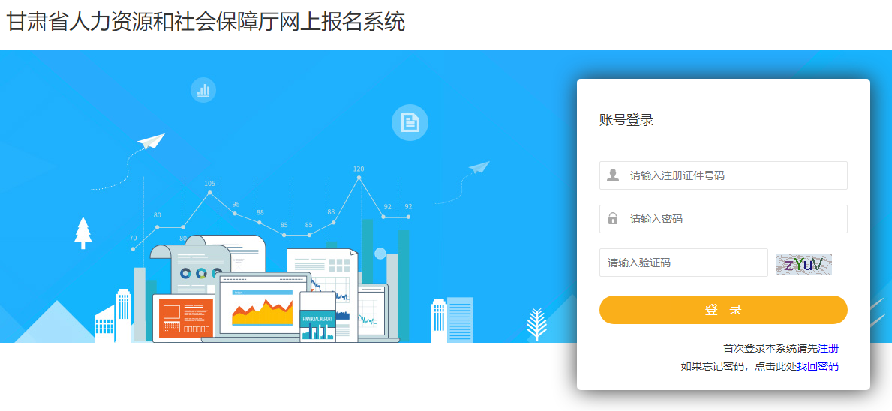Open the 注册 registration link
The image size is (892, 411).
click(827, 349)
